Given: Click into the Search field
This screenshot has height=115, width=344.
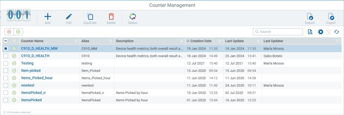Looking at the screenshot, I should 278,32.
